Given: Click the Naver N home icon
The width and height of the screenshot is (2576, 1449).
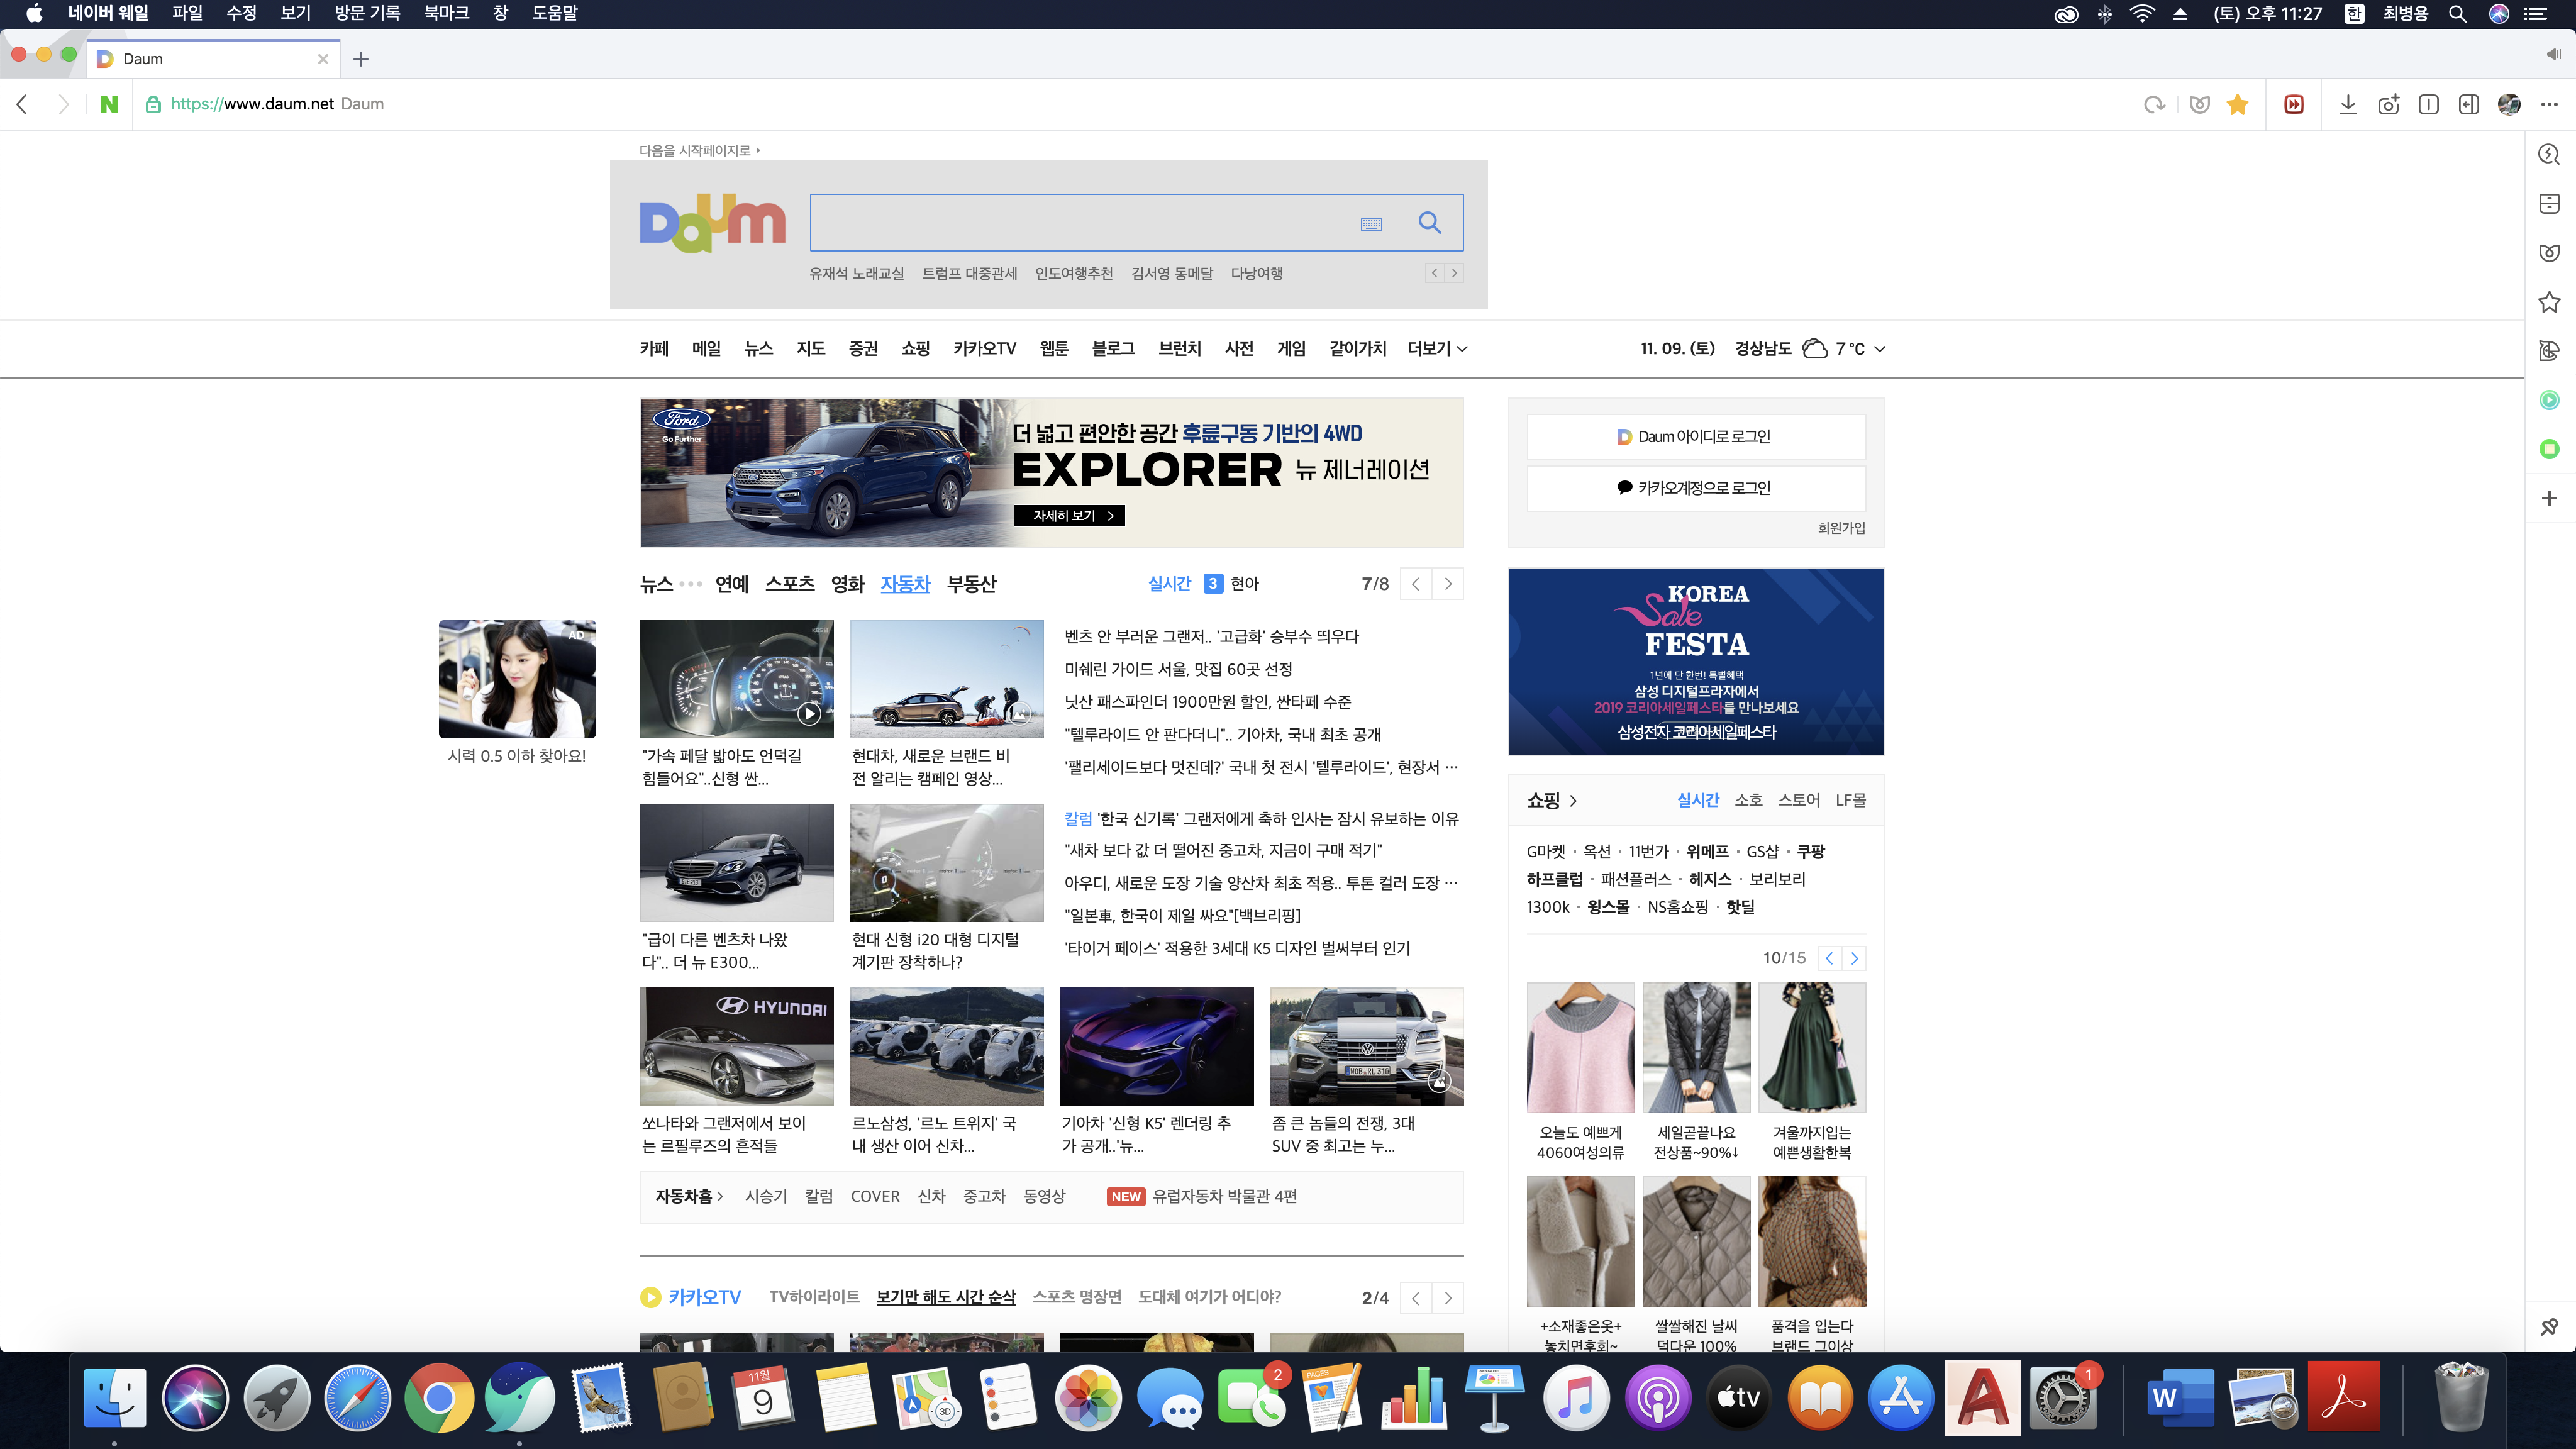Looking at the screenshot, I should click(x=109, y=104).
